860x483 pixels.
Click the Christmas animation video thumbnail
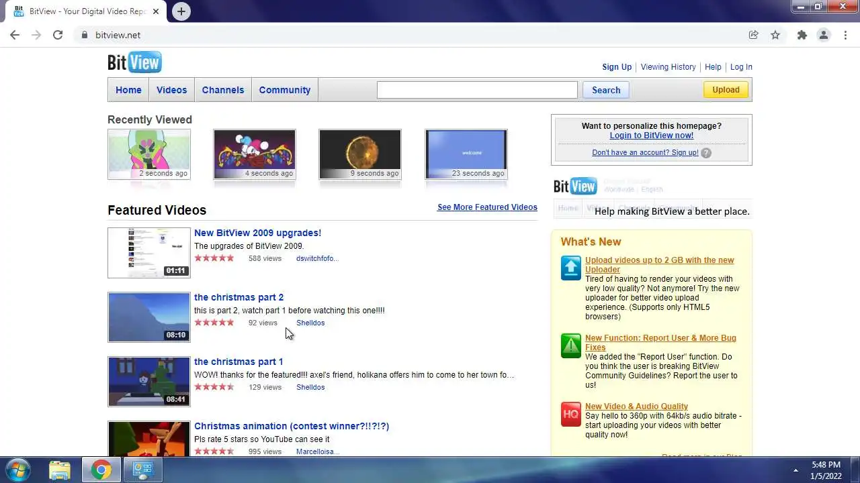[149, 439]
